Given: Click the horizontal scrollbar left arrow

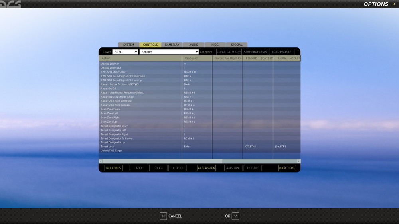Looking at the screenshot, I should tap(101, 161).
